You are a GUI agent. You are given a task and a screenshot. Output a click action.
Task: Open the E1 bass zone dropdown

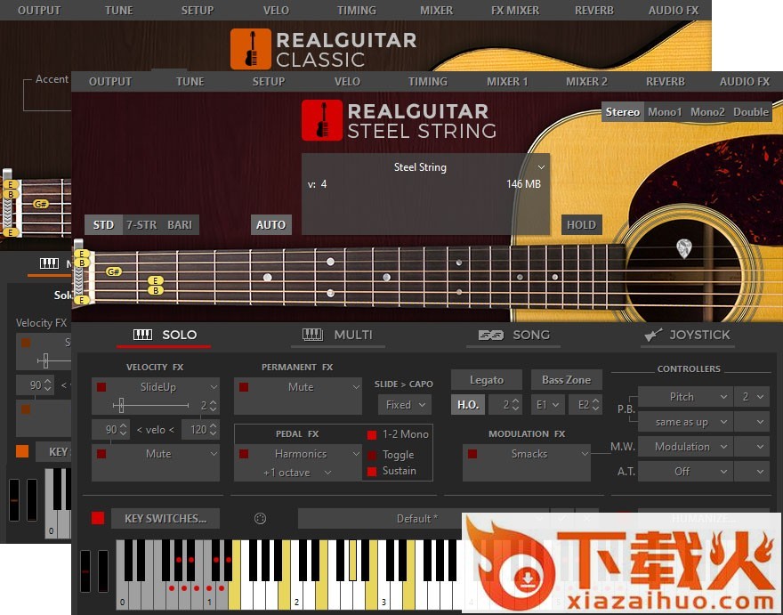coord(548,405)
